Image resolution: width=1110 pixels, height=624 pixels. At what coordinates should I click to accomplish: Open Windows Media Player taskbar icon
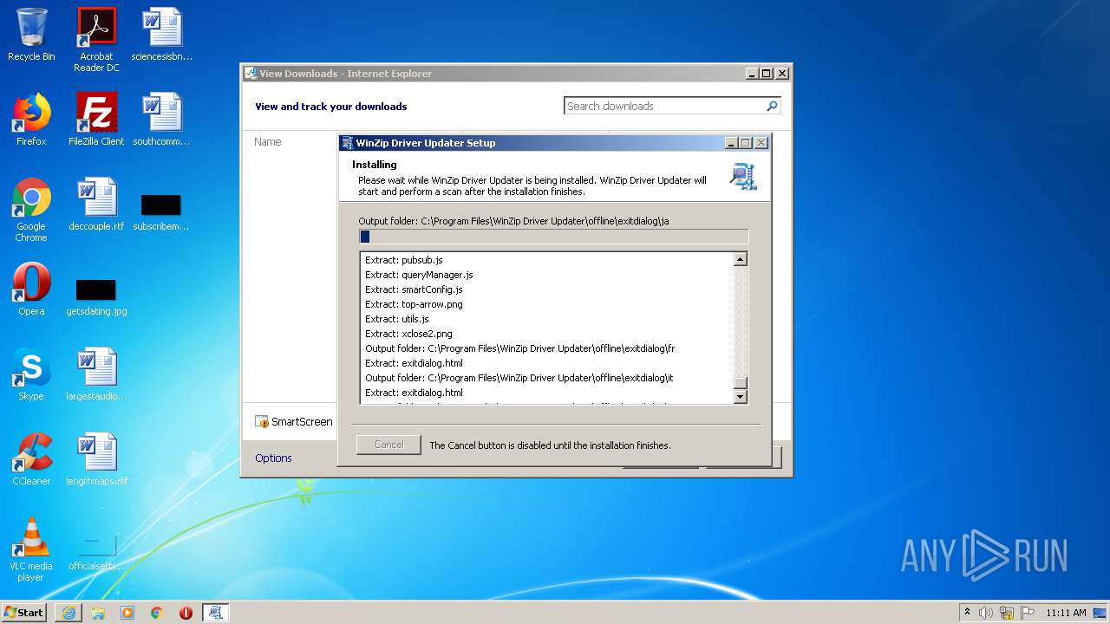coord(127,613)
